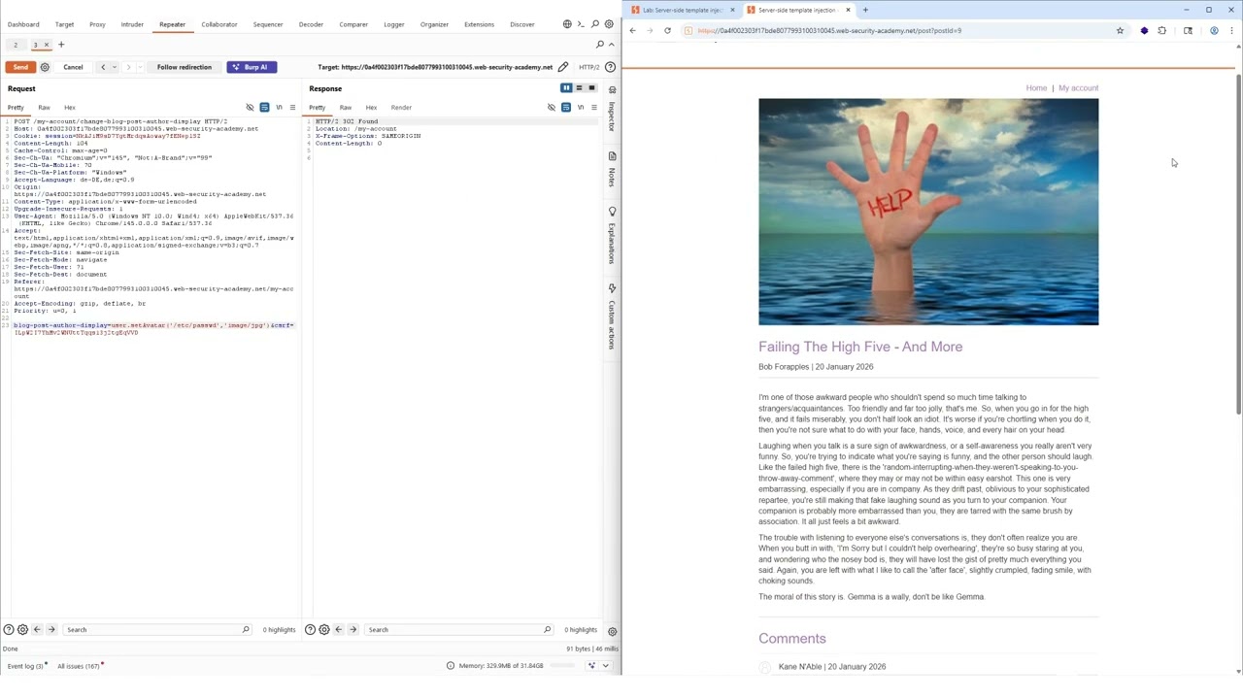Open All issues in status bar
Viewport: 1243px width, 699px height.
[x=79, y=666]
